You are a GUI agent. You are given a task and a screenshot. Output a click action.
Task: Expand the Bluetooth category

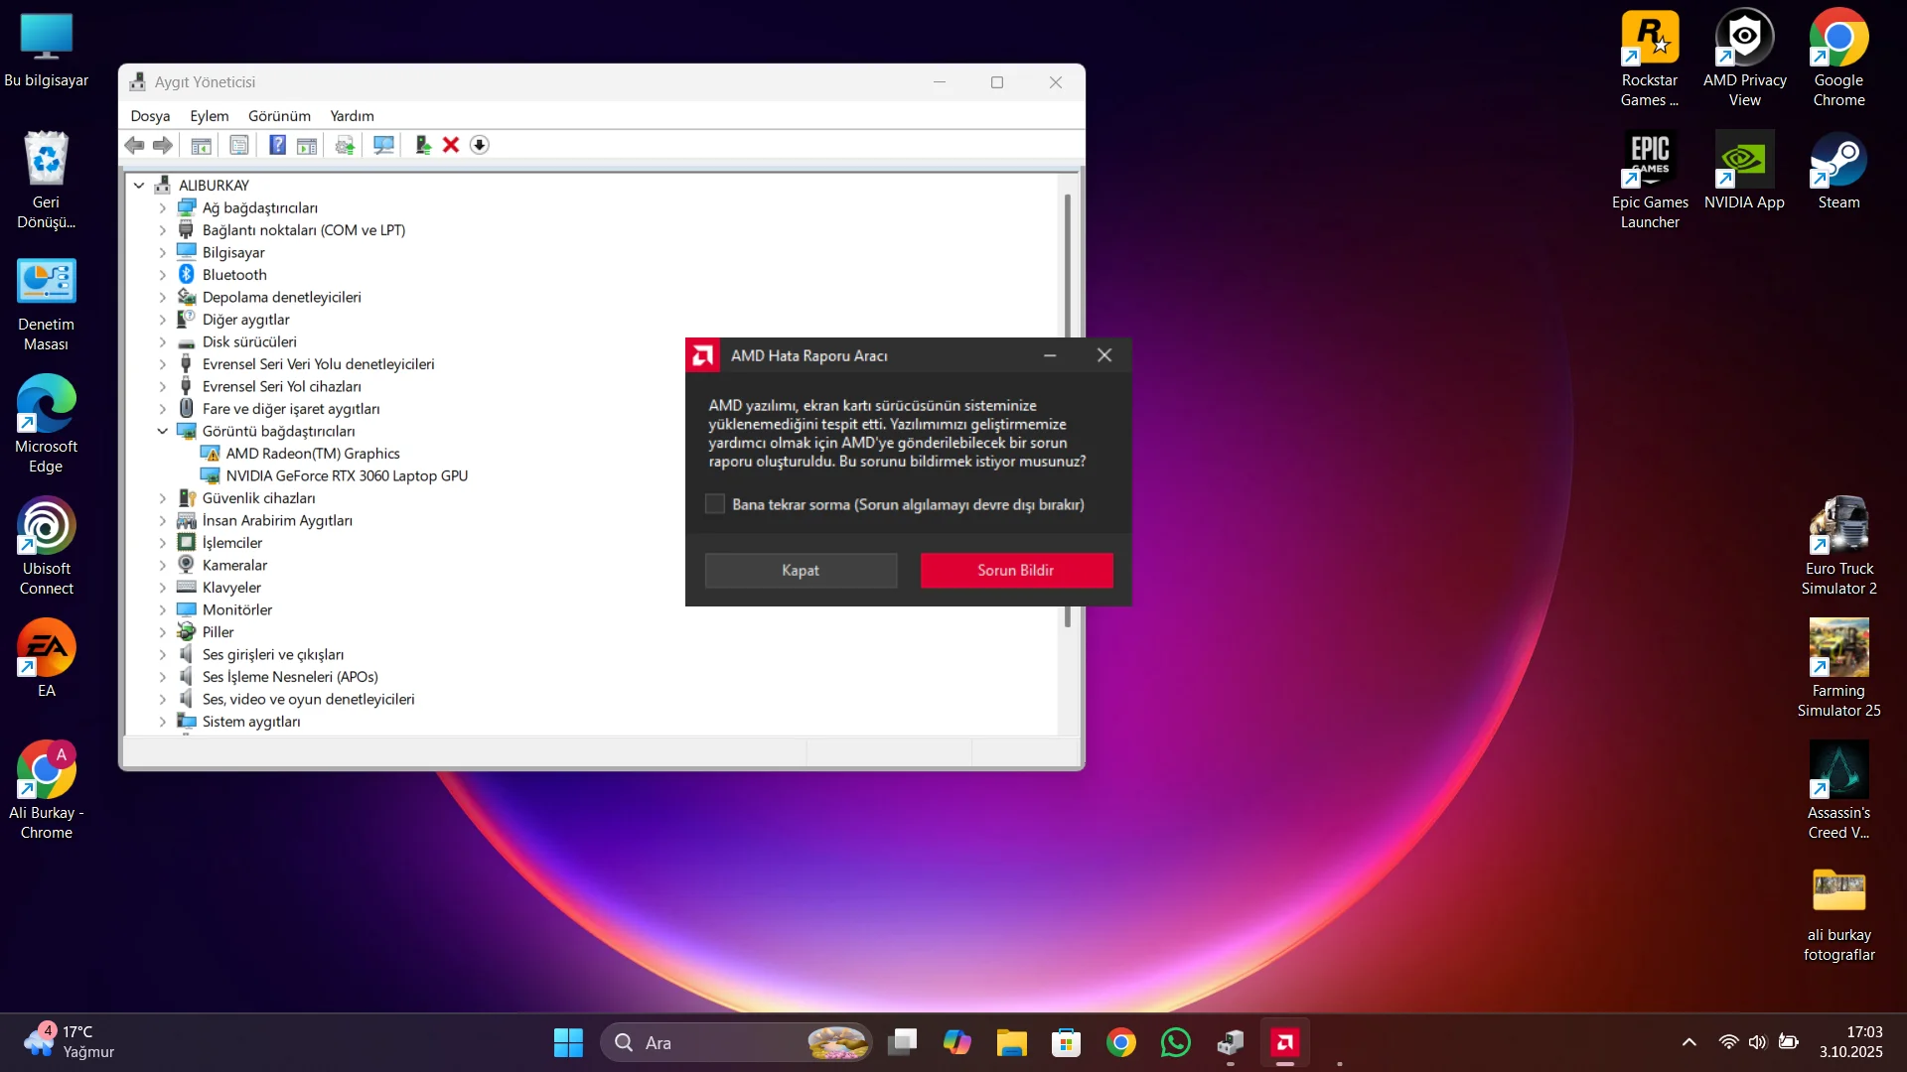tap(163, 275)
